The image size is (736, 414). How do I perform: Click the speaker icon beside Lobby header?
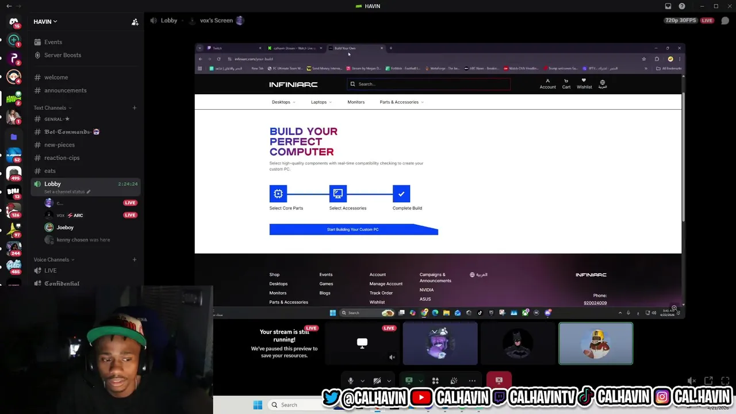(154, 21)
